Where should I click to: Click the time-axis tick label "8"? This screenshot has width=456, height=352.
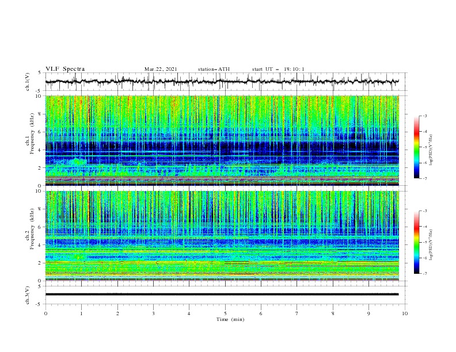click(333, 313)
